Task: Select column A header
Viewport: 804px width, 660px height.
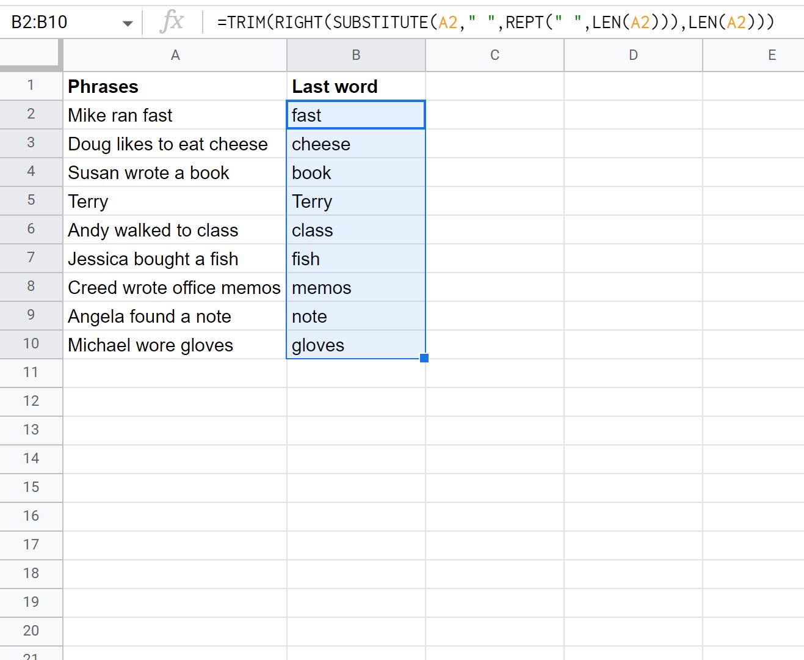Action: (x=175, y=55)
